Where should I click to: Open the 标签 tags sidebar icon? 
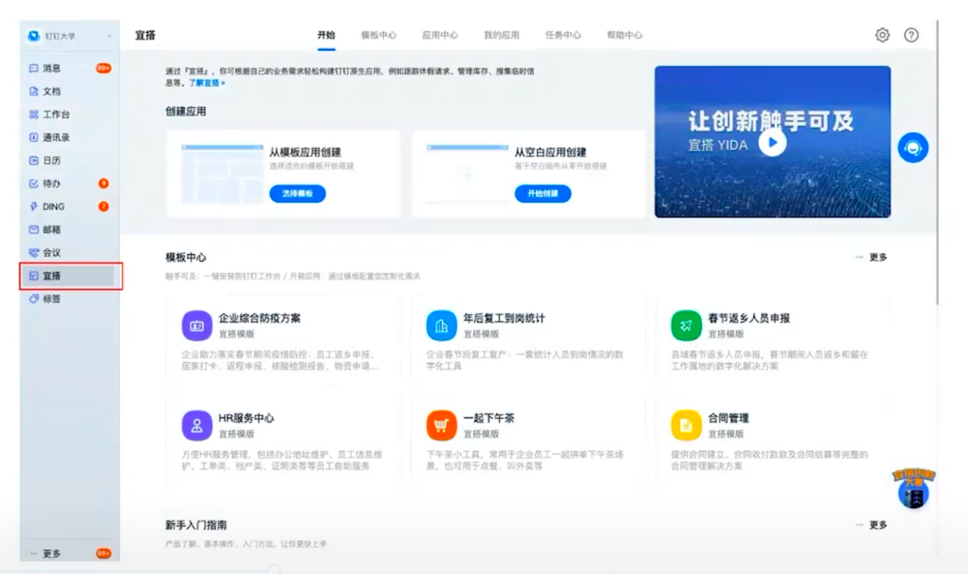33,299
